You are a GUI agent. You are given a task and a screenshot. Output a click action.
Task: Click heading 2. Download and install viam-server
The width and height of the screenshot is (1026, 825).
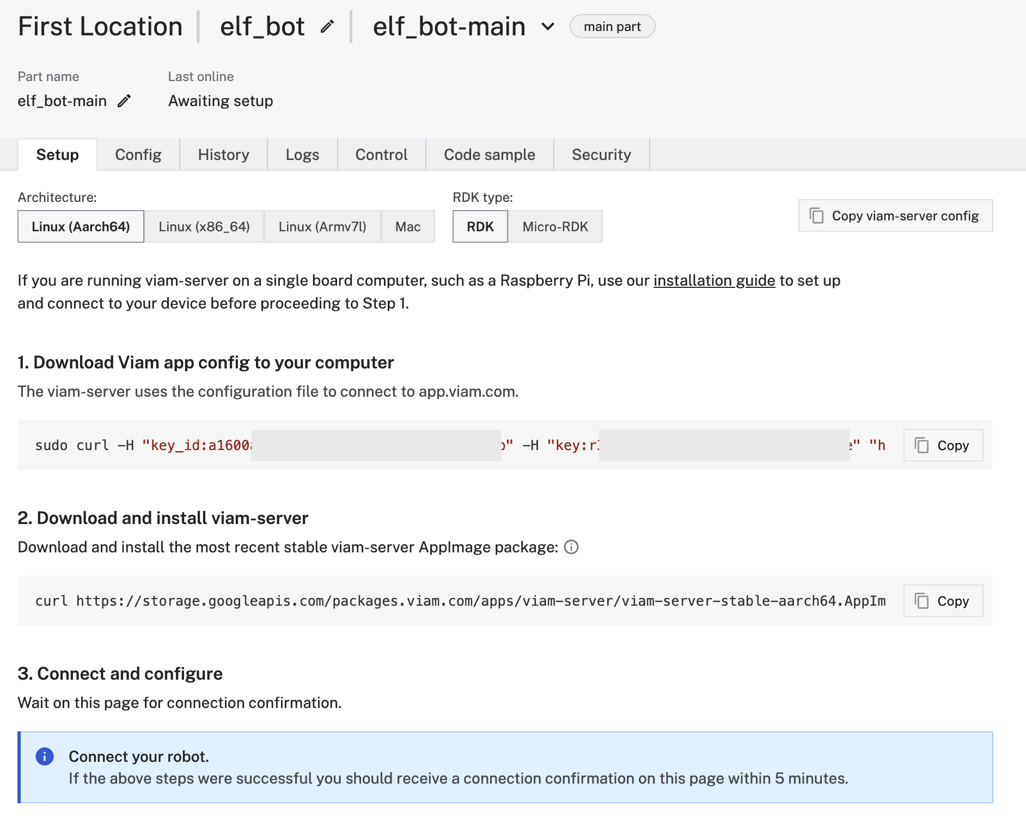(x=163, y=518)
